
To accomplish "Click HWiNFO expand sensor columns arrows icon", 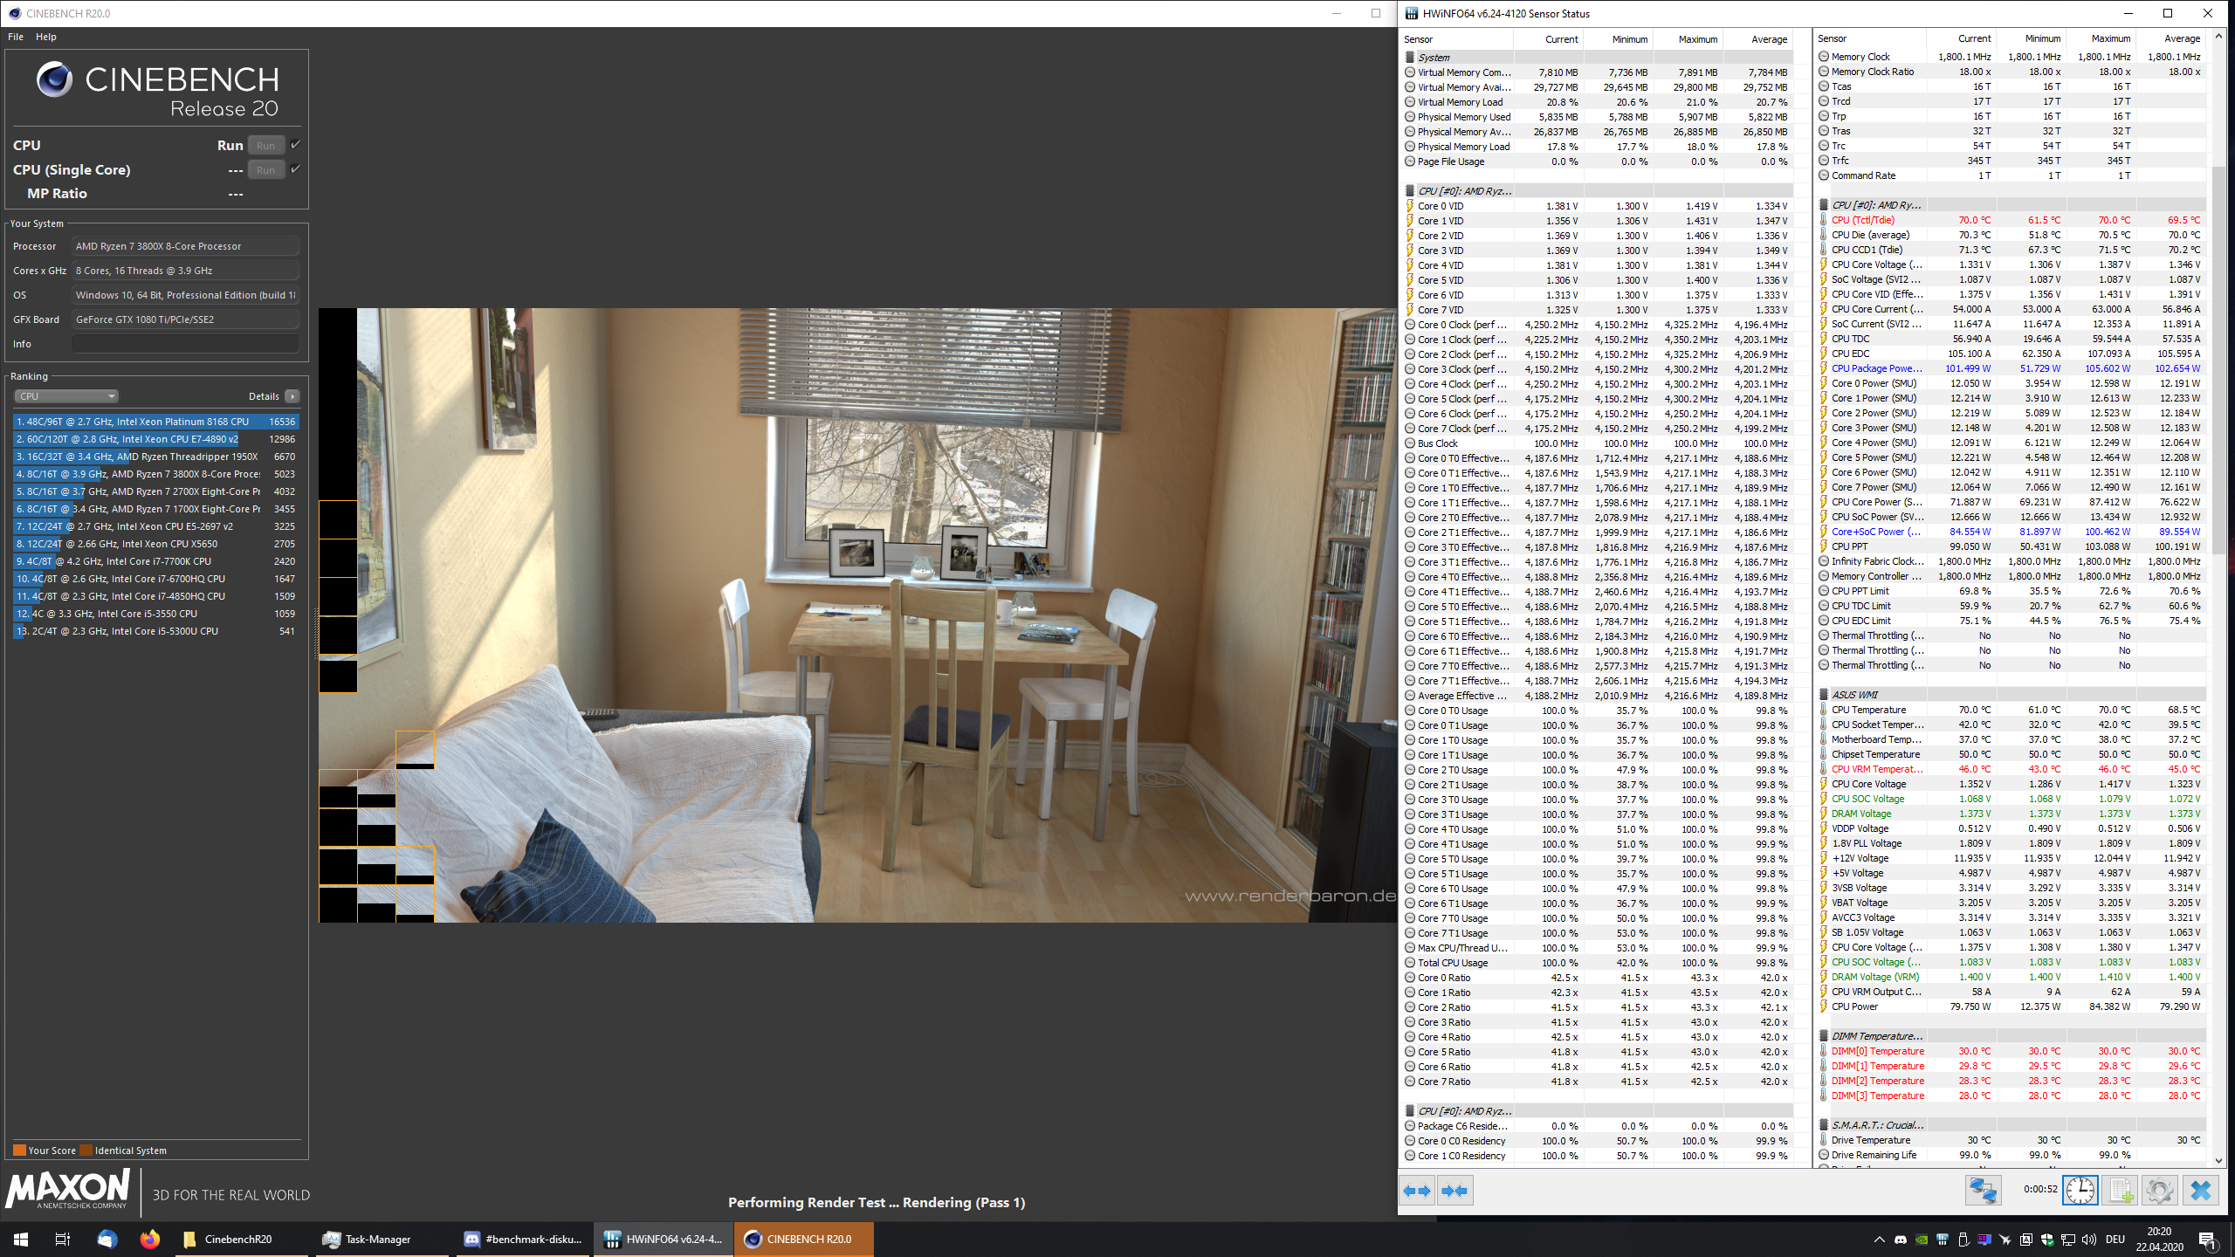I will click(x=1417, y=1191).
